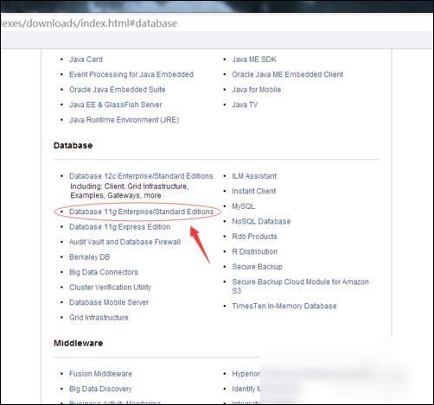This screenshot has width=434, height=405.
Task: Open Secure Backup Cloud Module for Amazon S3
Action: click(300, 286)
